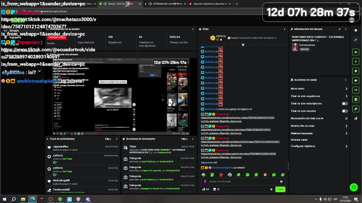362x203 pixels.
Task: Toggle the screen capture panel icon in sidebar
Action: (356, 52)
